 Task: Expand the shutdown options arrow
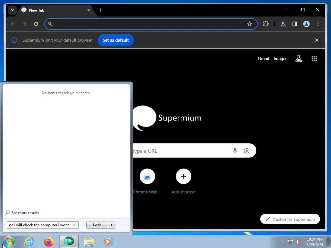tap(112, 225)
